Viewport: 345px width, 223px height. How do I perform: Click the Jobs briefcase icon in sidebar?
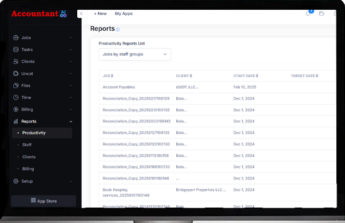(x=16, y=38)
